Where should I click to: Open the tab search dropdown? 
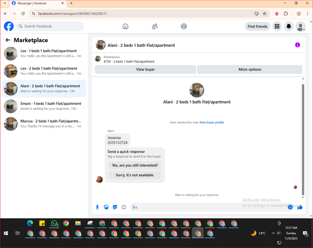point(5,3)
